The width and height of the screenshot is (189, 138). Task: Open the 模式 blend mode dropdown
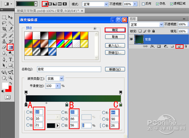click(106, 4)
